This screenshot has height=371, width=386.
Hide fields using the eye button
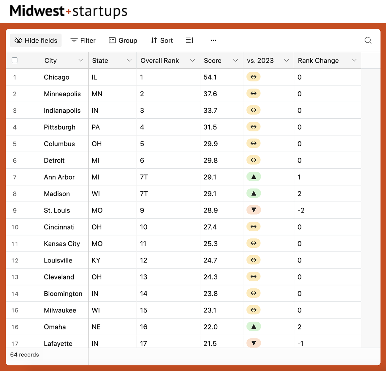pyautogui.click(x=36, y=40)
